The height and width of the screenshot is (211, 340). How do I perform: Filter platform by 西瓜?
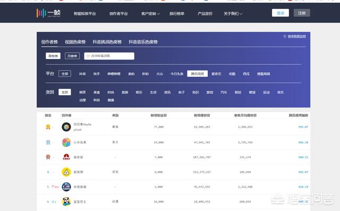pos(246,74)
